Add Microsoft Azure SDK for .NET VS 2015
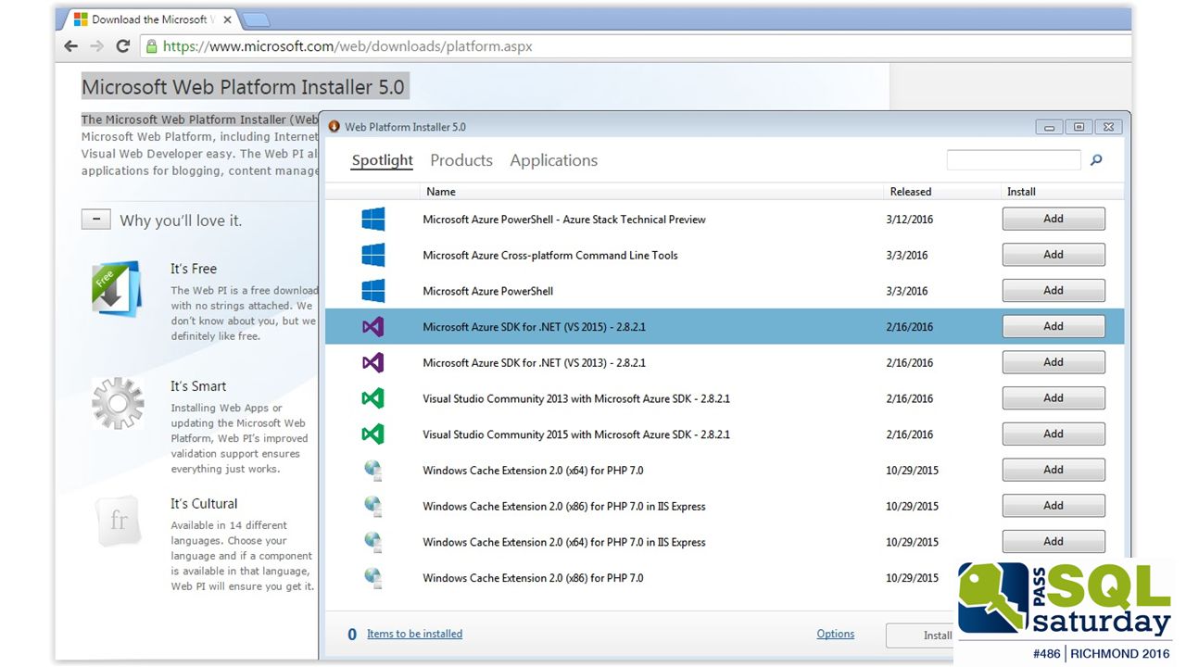1186x667 pixels. click(1054, 326)
